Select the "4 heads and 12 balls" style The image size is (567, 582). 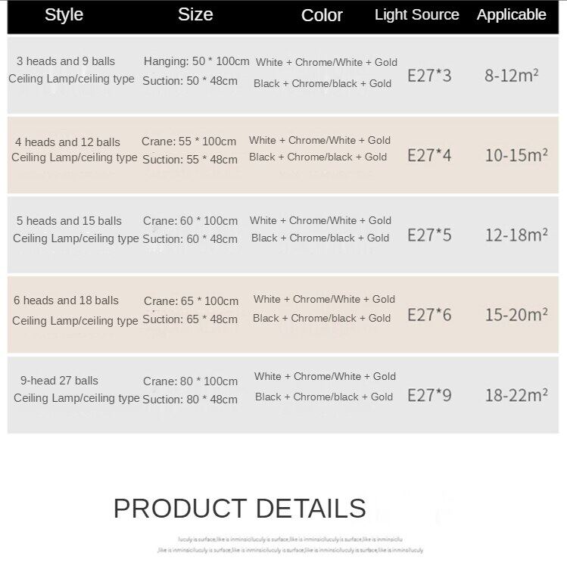(x=67, y=142)
